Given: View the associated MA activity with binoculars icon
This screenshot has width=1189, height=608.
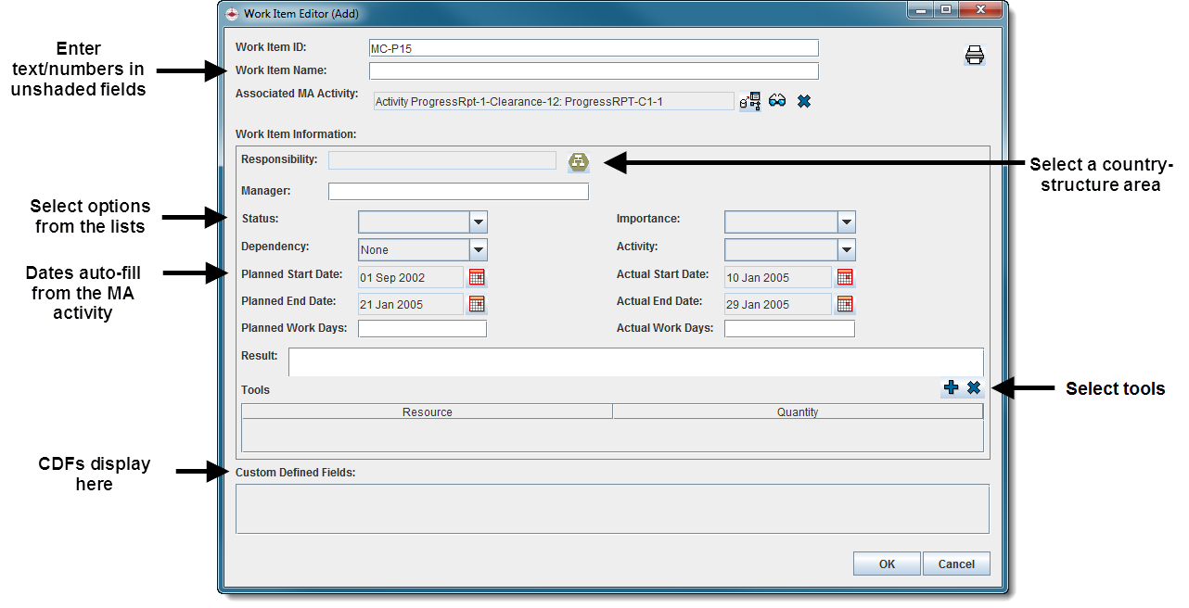Looking at the screenshot, I should tap(777, 101).
